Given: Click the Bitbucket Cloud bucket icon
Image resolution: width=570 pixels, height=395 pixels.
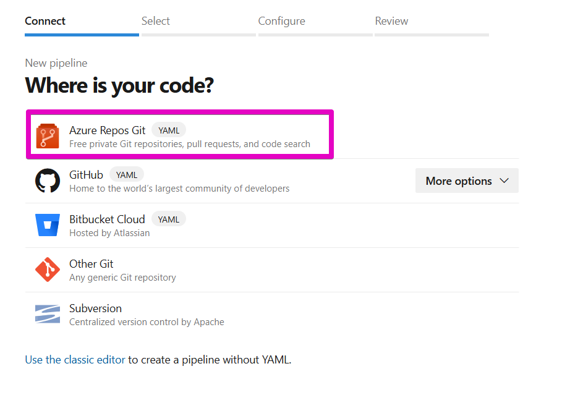Looking at the screenshot, I should [x=48, y=225].
